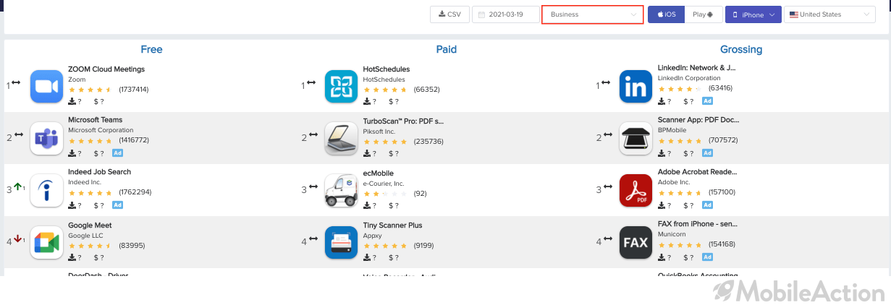Open the FAX from iPhone title link

[698, 225]
